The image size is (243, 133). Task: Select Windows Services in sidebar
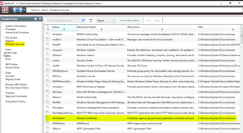(x=15, y=44)
